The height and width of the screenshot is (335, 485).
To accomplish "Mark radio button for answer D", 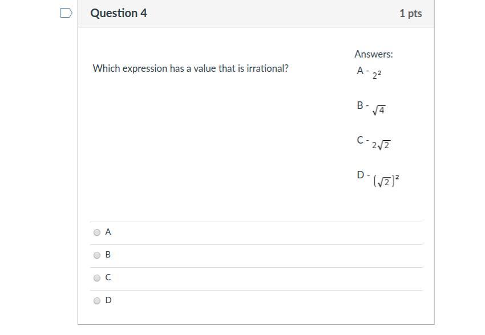I will (97, 301).
